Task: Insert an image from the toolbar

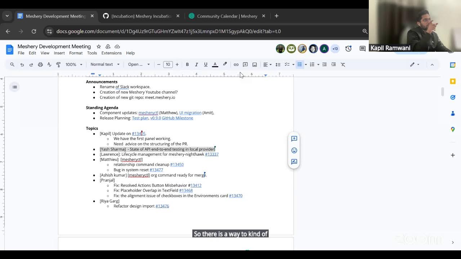Action: (255, 64)
